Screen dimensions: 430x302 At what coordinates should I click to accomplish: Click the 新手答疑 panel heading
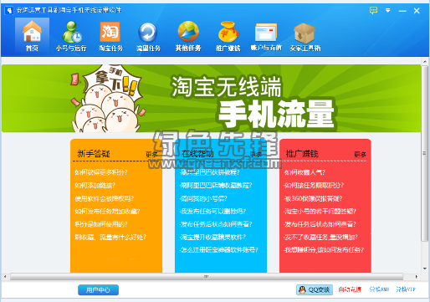94,154
